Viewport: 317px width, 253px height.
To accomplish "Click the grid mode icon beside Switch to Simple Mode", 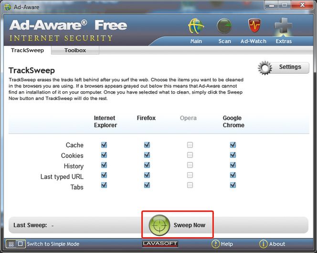I will [x=11, y=244].
